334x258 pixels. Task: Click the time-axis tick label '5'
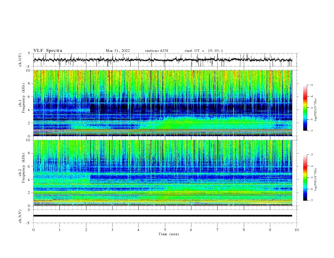pos(165,230)
